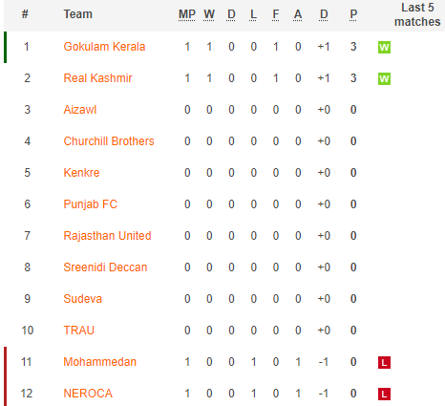Go to Punjab FC team page
Image resolution: width=445 pixels, height=406 pixels.
[x=91, y=204]
